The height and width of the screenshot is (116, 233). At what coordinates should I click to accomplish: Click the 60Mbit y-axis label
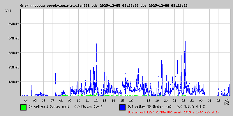click(x=14, y=23)
